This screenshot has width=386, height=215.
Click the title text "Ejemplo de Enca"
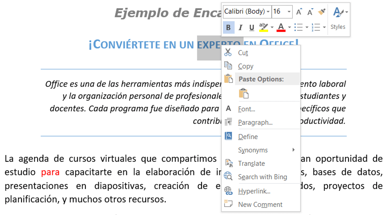(x=168, y=13)
